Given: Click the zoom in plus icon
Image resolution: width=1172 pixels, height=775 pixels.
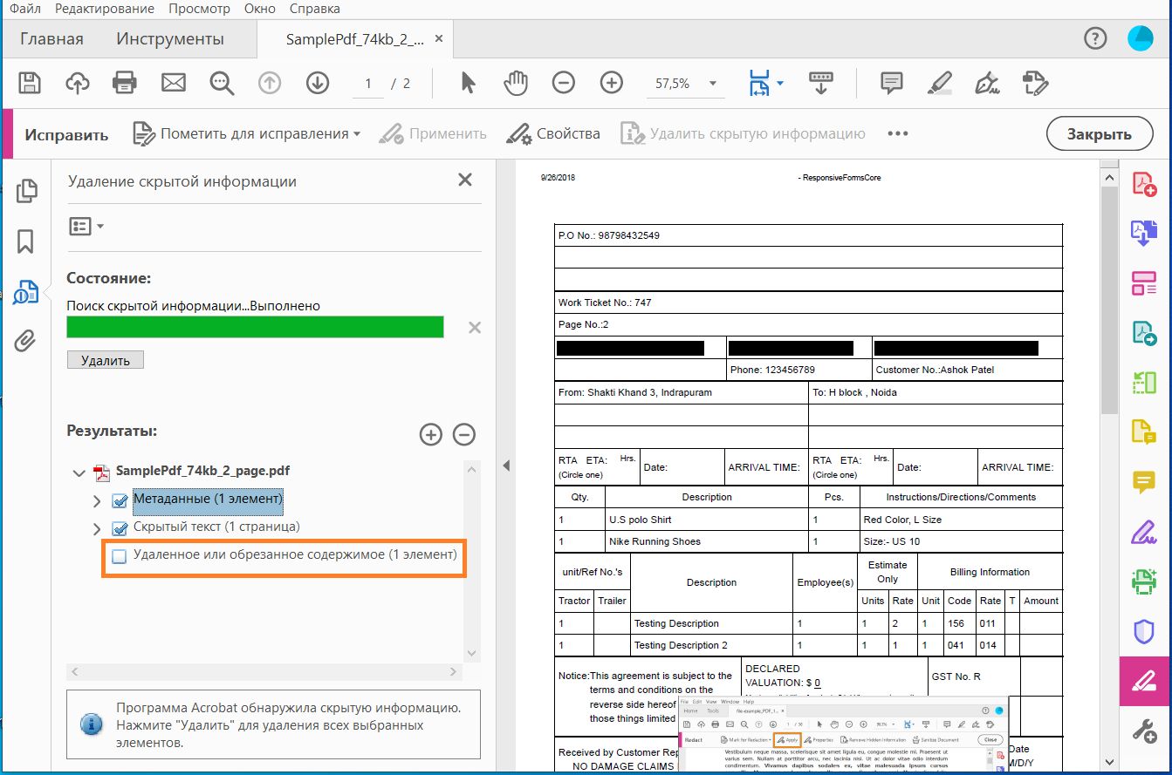Looking at the screenshot, I should (x=612, y=83).
